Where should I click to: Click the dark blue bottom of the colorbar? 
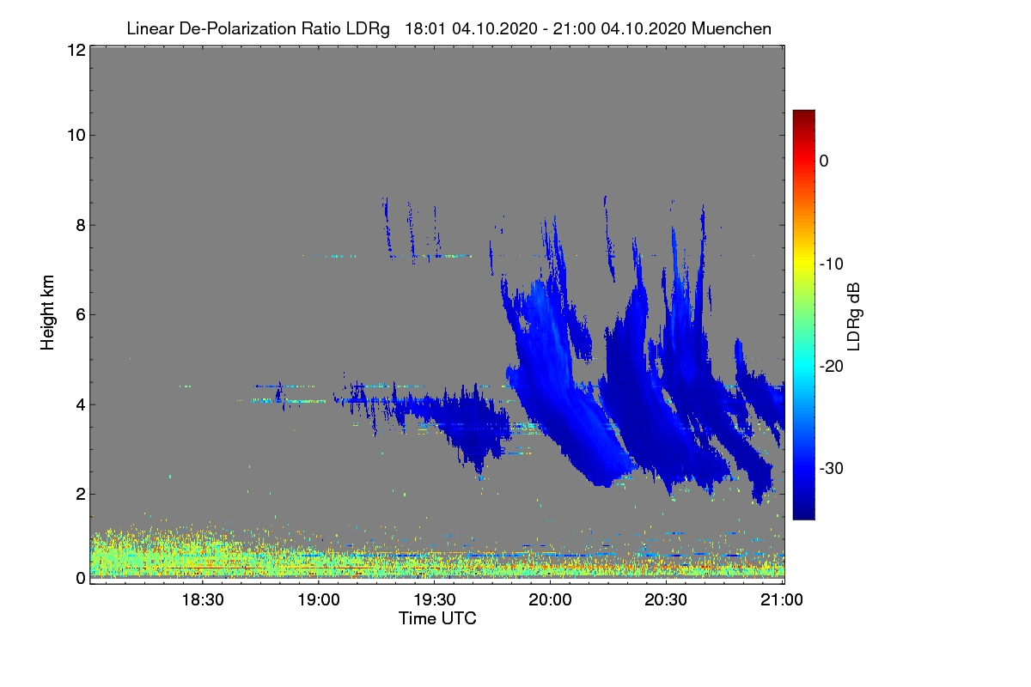tap(803, 513)
